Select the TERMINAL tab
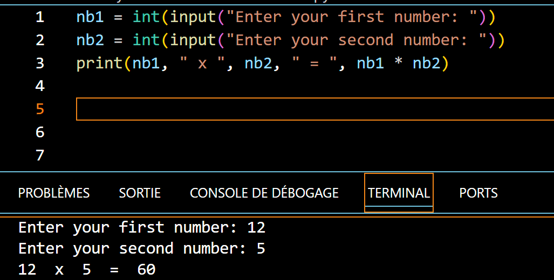 [399, 193]
